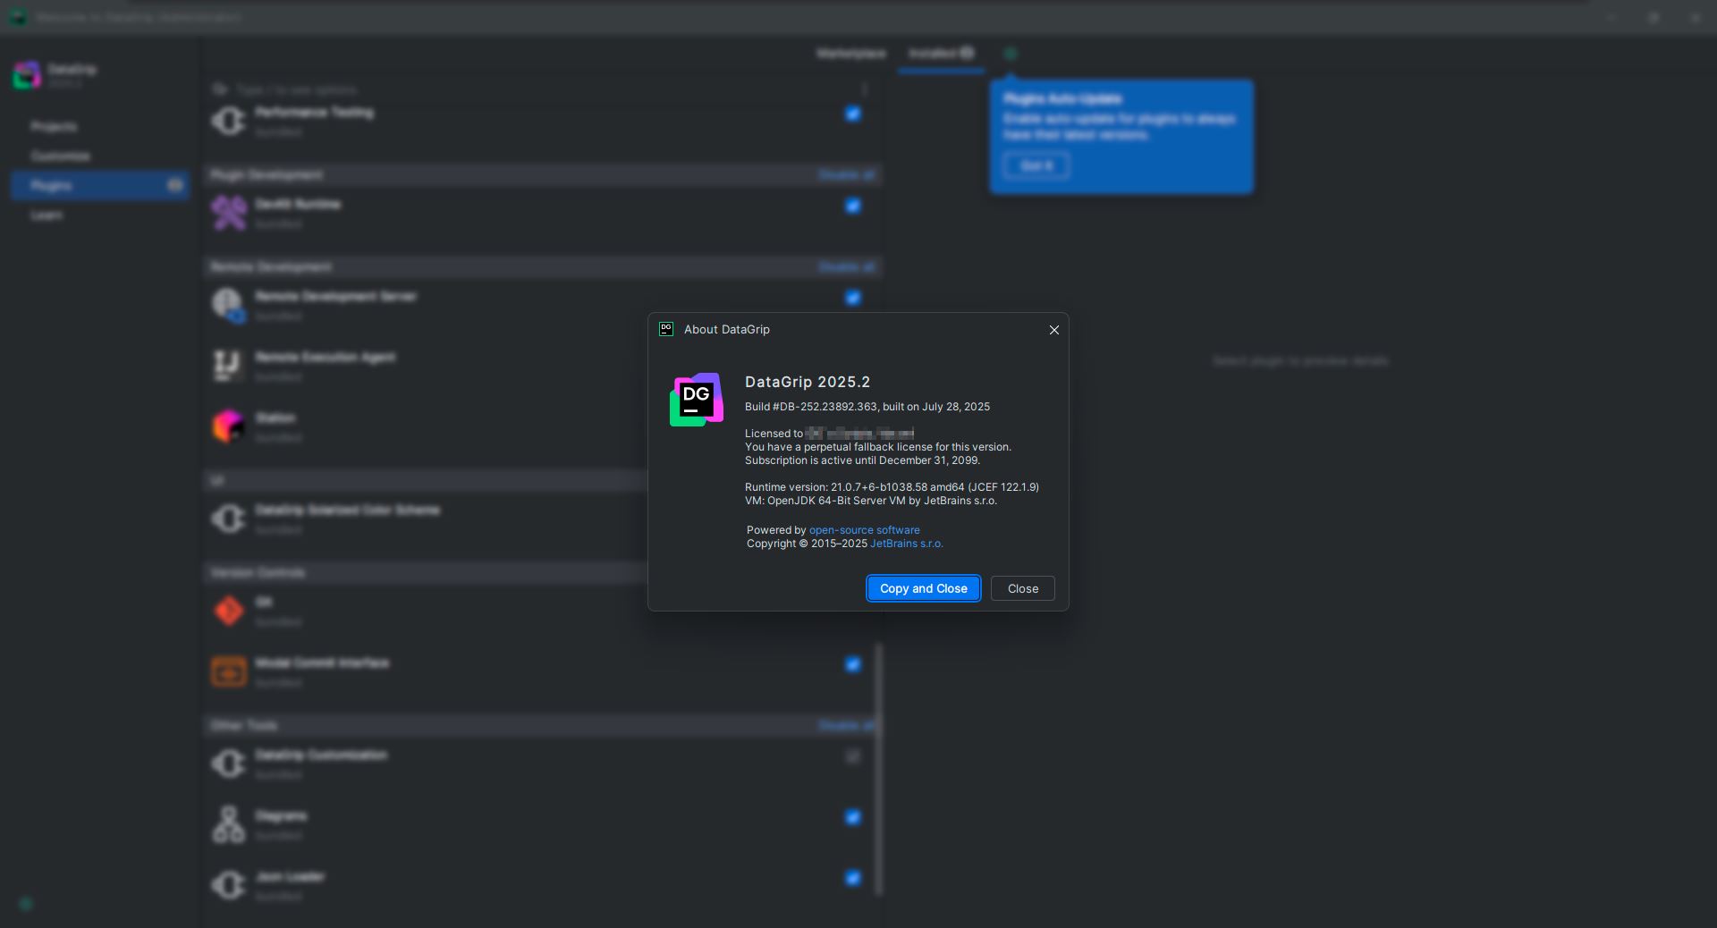
Task: Click the 'Runtime version: 21.0.7+6-b1038.58' line
Action: (x=892, y=487)
